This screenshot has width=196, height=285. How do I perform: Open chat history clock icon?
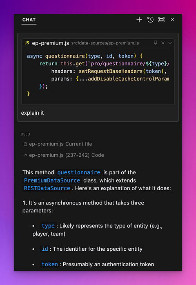[150, 20]
